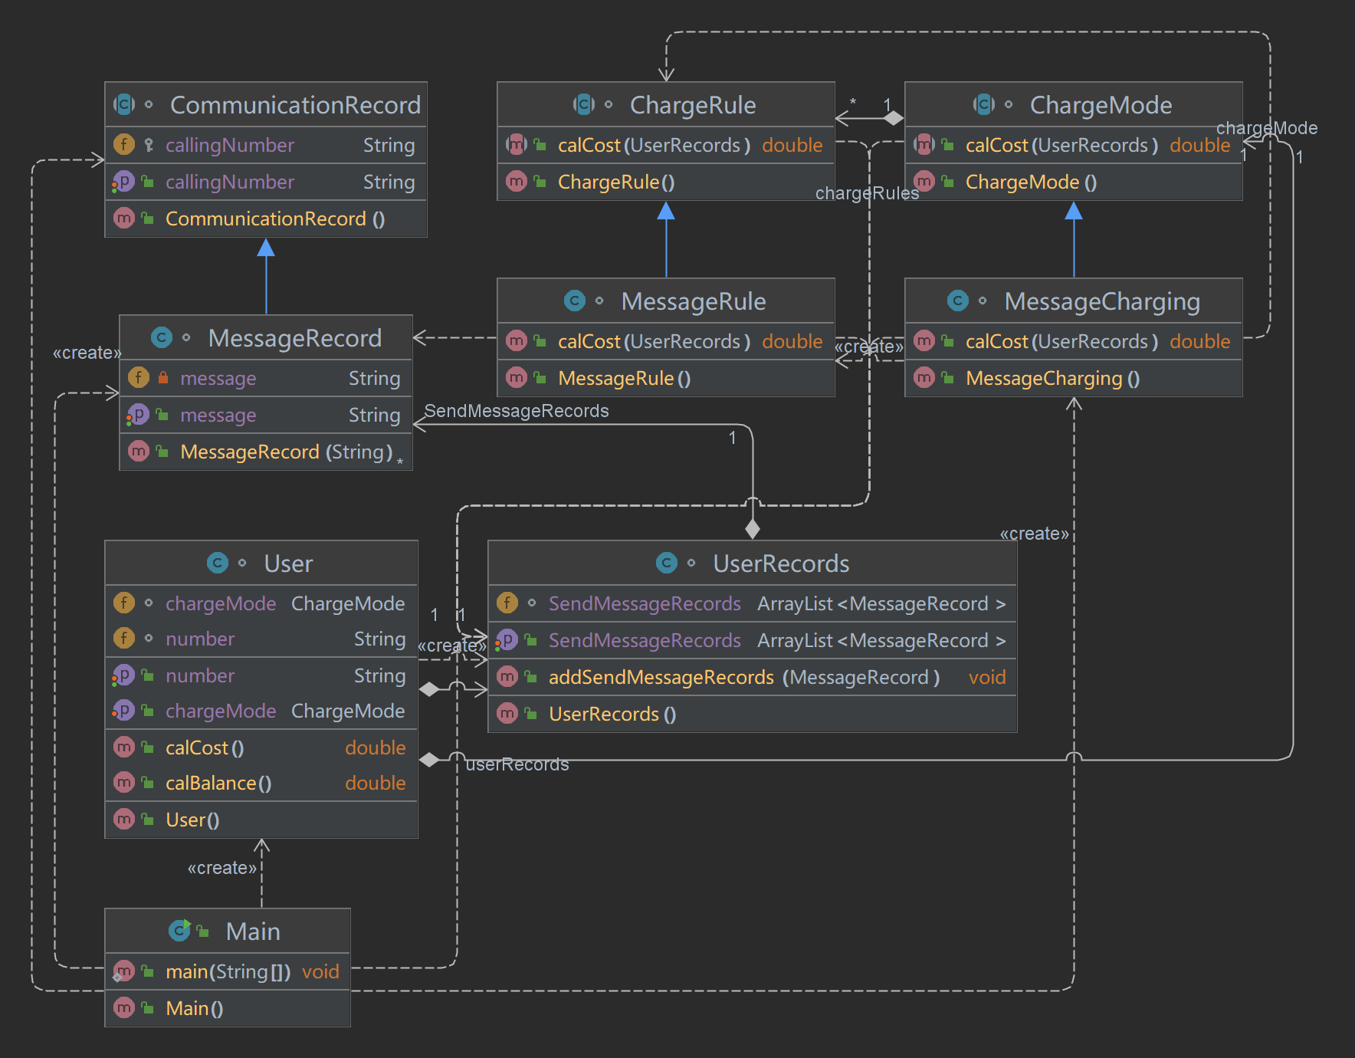Click the method icon beside User() constructor
Viewport: 1355px width, 1058px height.
pos(124,819)
